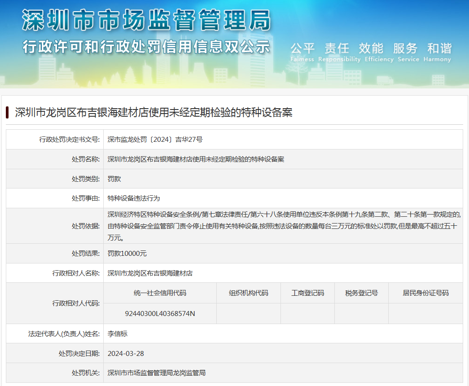Click the 特种设备违法行为 penalty reason text
The width and height of the screenshot is (469, 386).
[x=134, y=198]
